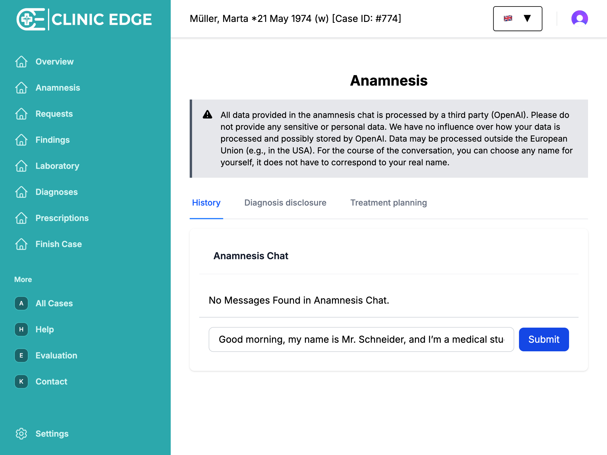Submit the anamnesis chat message
Image resolution: width=607 pixels, height=455 pixels.
tap(544, 339)
